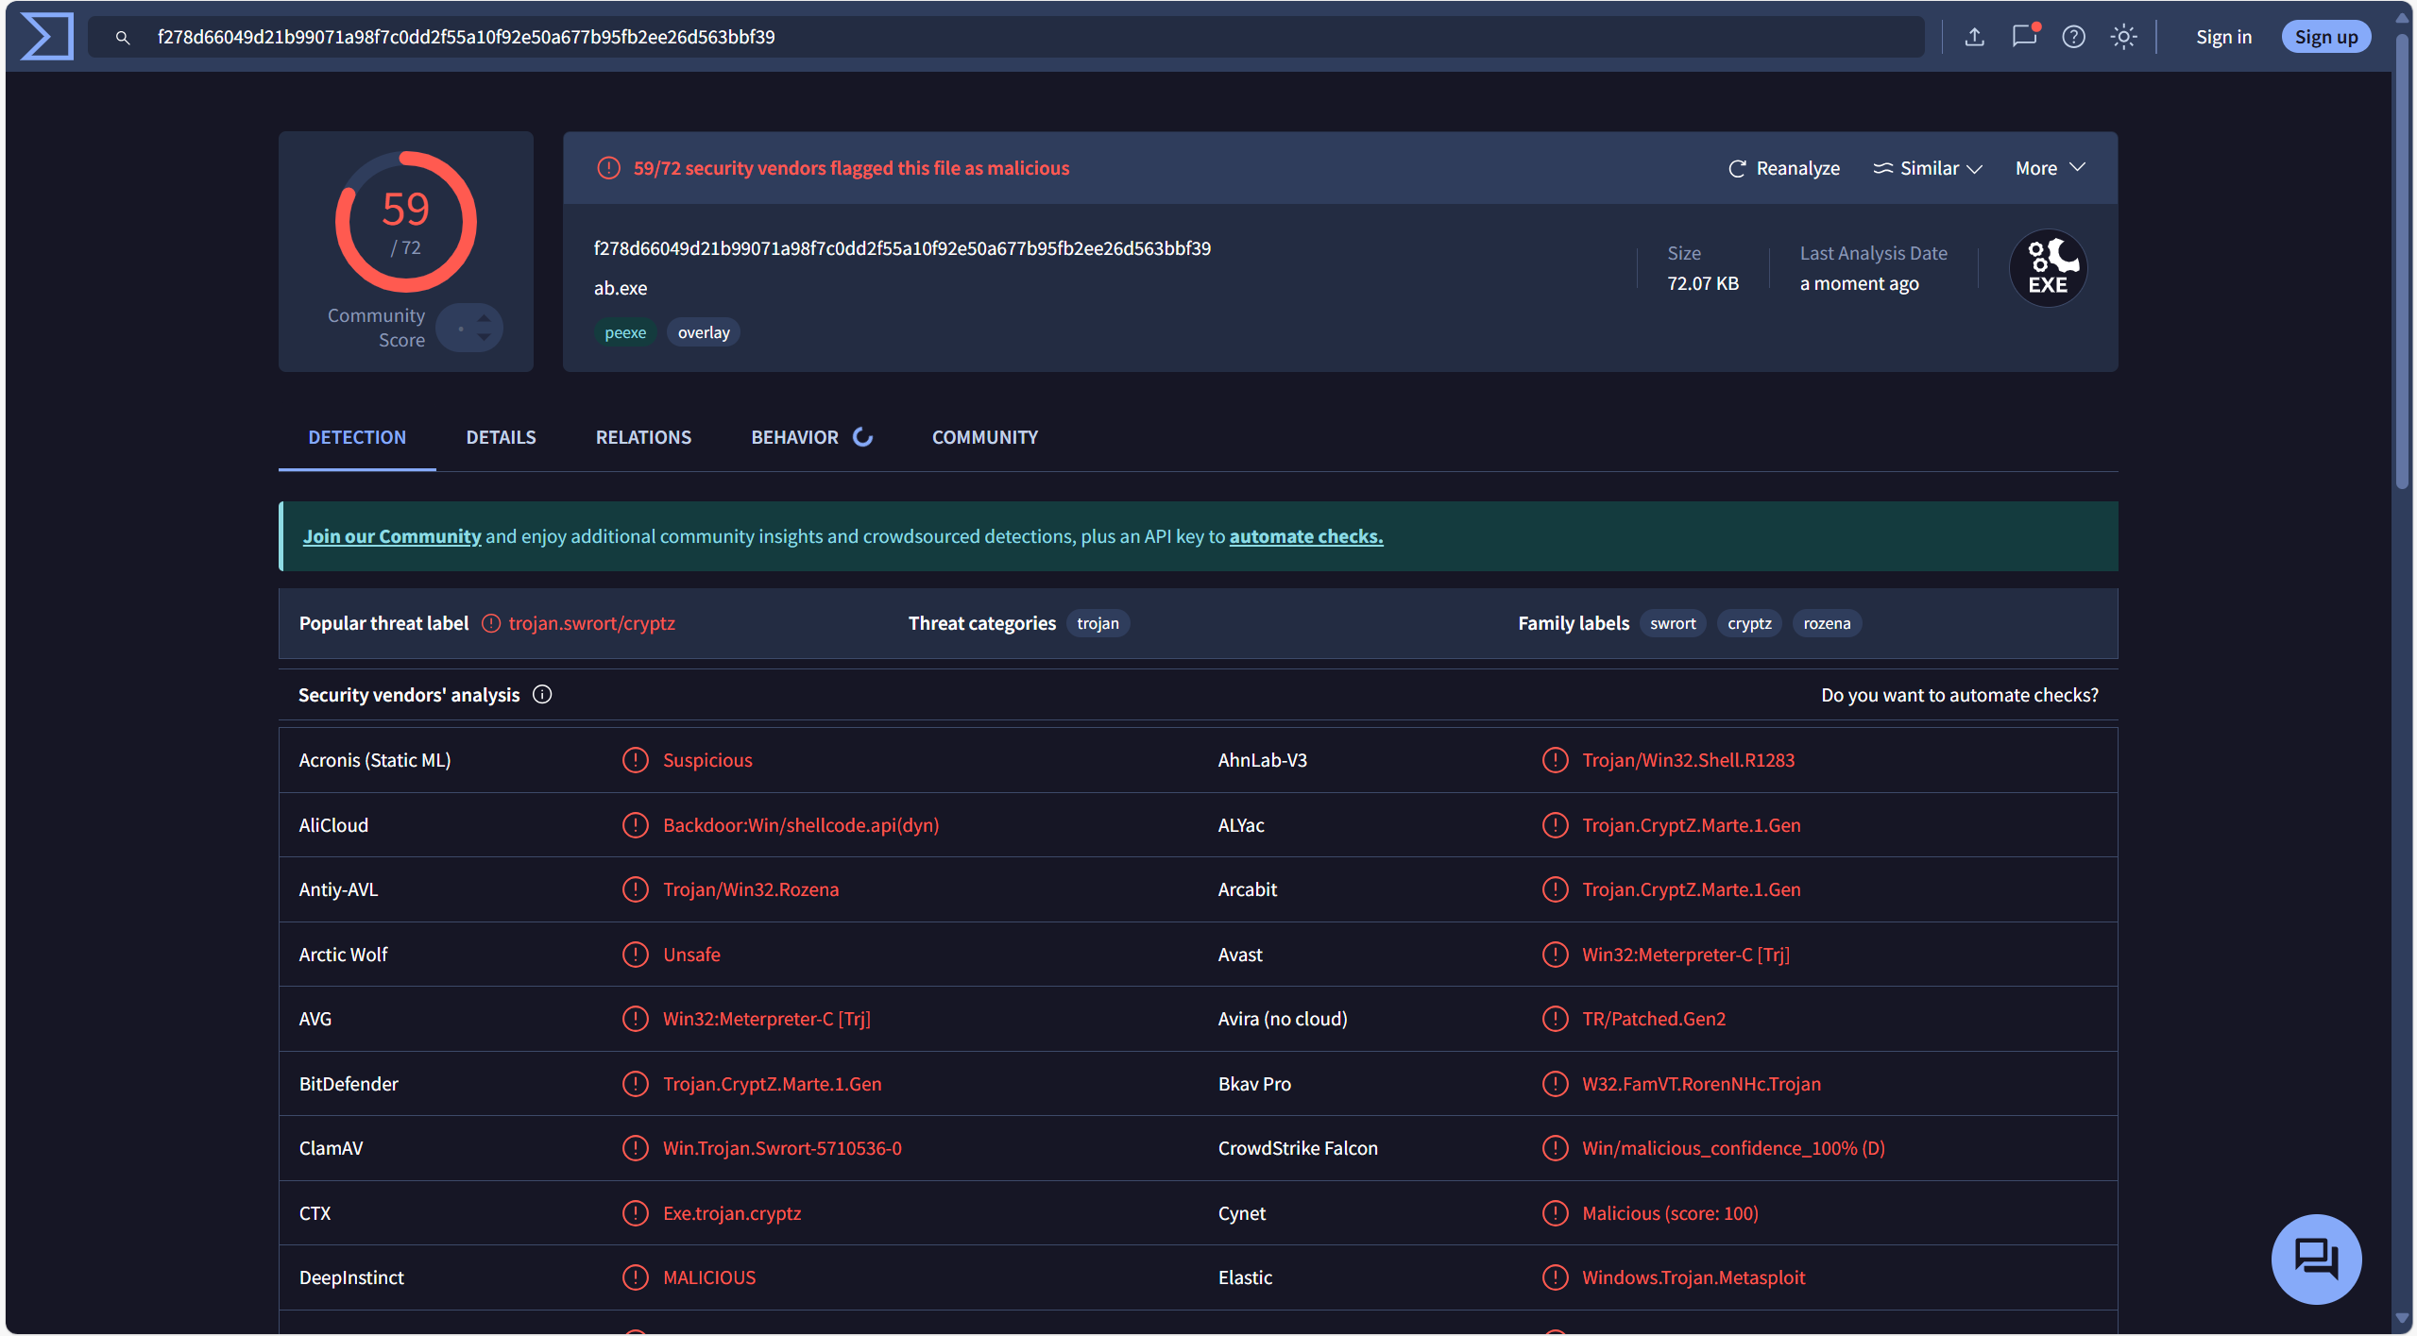The image size is (2417, 1336).
Task: Open the notifications chat icon
Action: coord(2023,37)
